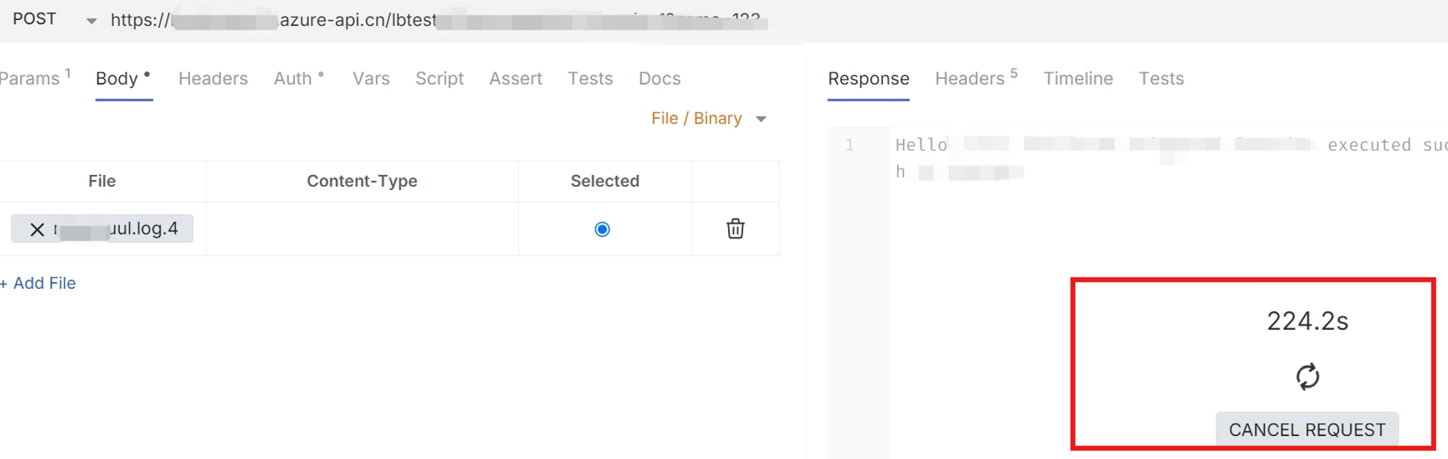Show the request Tests tab
The image size is (1448, 459).
tap(590, 79)
